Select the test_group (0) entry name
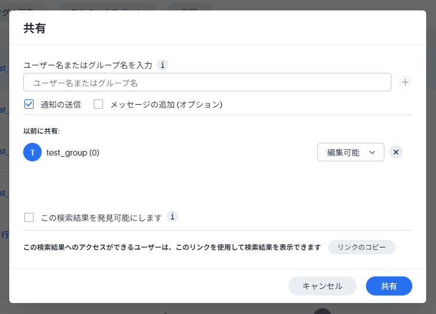Viewport: 436px width, 314px height. [x=73, y=153]
